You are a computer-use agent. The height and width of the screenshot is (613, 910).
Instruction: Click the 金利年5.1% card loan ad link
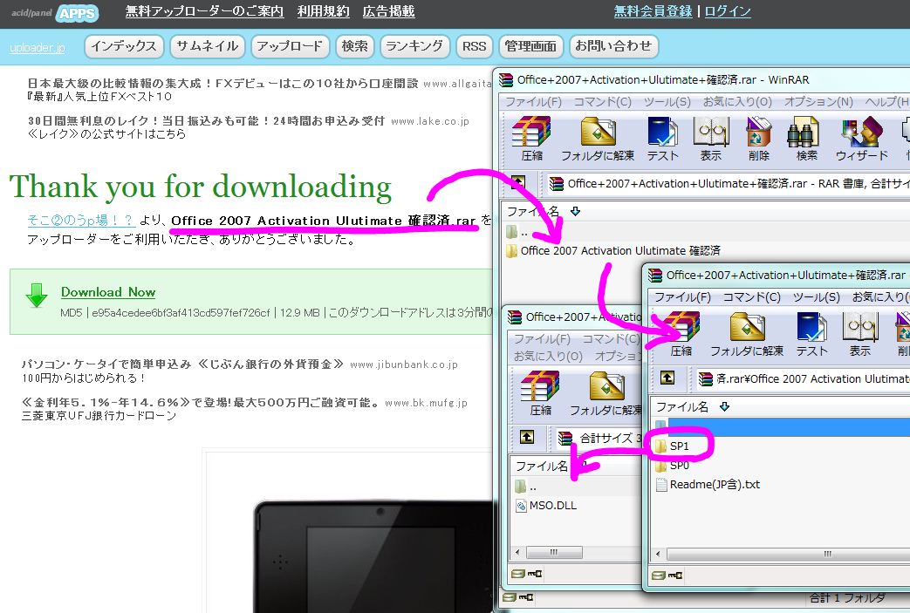pos(201,403)
